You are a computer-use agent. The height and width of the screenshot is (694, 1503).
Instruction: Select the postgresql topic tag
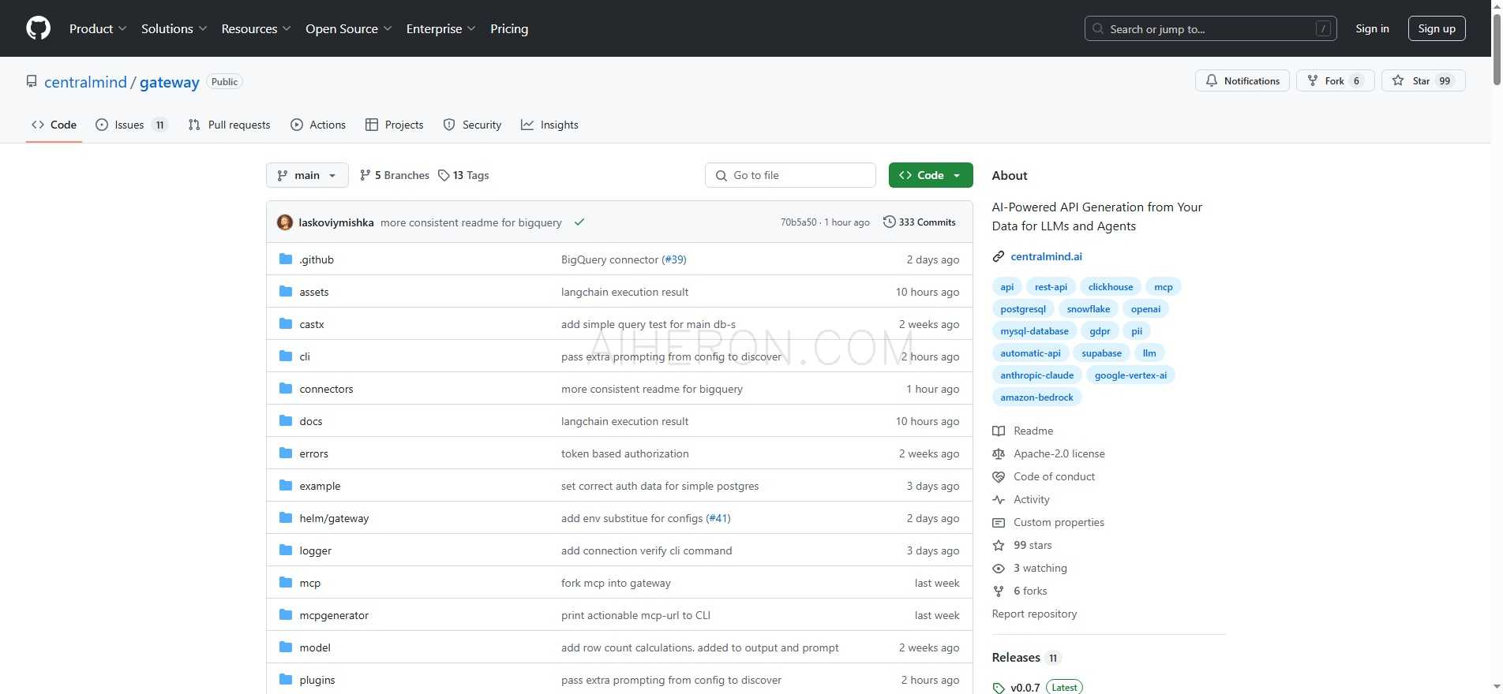point(1023,309)
